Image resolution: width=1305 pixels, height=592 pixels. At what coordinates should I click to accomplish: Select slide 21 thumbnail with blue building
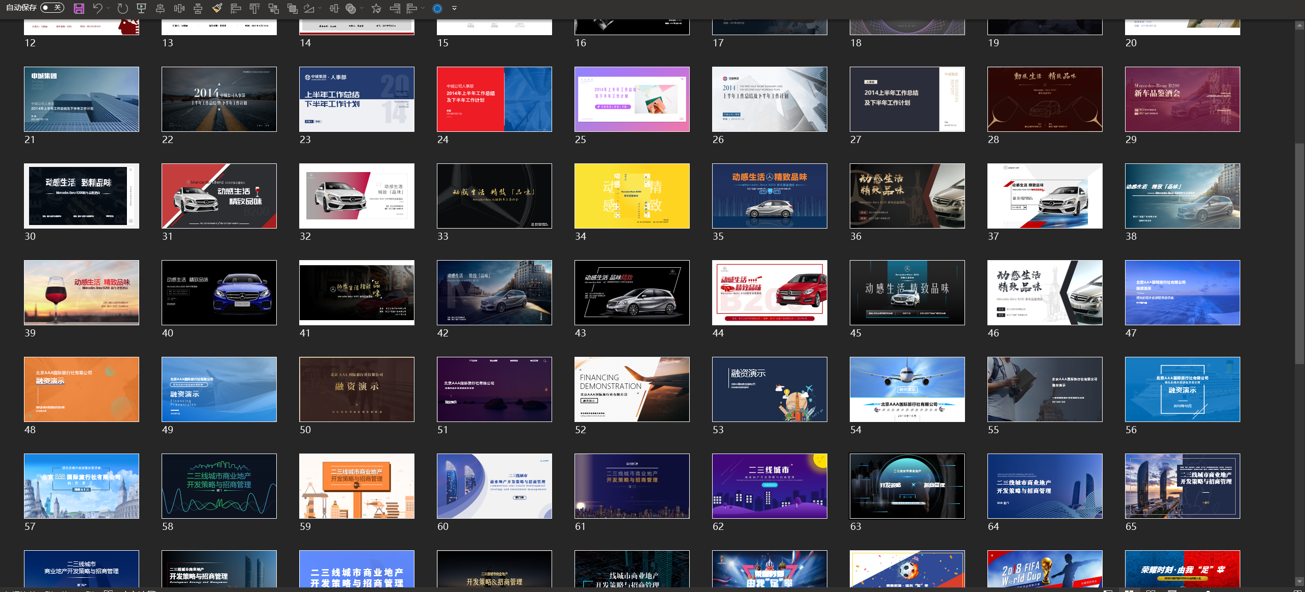[82, 99]
